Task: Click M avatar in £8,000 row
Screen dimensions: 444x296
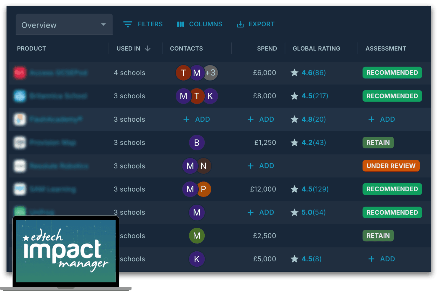Action: 183,96
